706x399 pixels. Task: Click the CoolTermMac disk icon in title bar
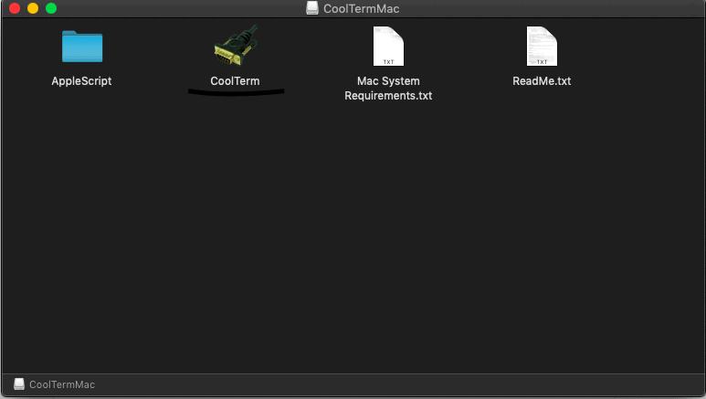pyautogui.click(x=312, y=8)
